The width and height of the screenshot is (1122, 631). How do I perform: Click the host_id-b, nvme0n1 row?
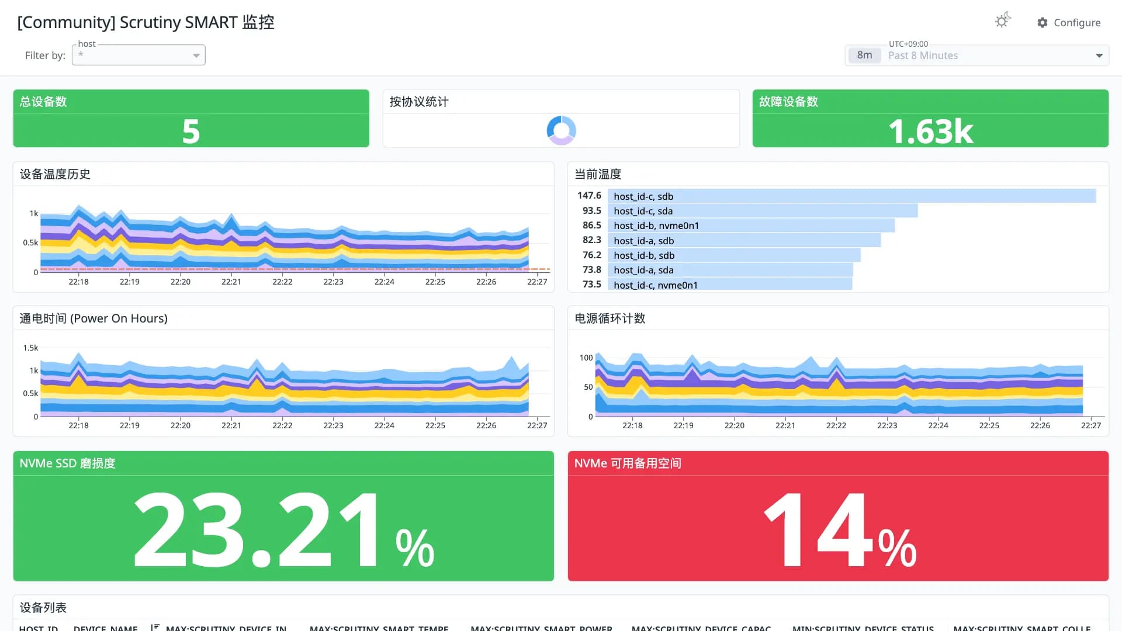751,226
